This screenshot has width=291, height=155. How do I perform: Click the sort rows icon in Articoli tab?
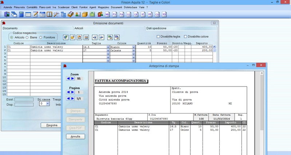(65, 37)
